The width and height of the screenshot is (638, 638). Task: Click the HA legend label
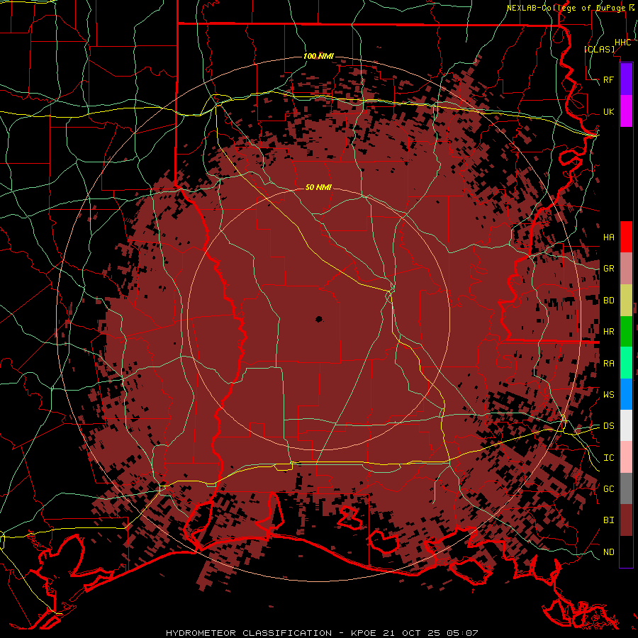coord(608,237)
